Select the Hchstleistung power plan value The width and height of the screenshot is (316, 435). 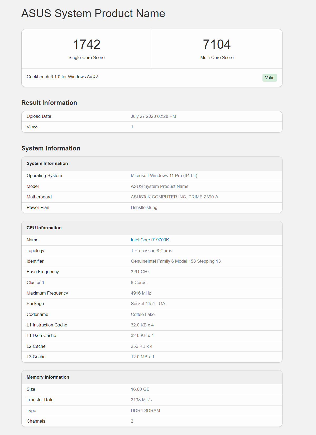(x=144, y=207)
